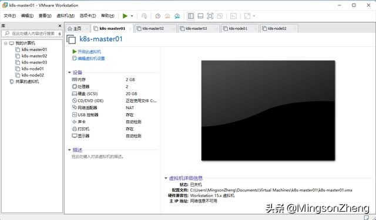Viewport: 376px width, 220px height.
Task: Click the green power-on play icon in toolbar
Action: point(125,16)
